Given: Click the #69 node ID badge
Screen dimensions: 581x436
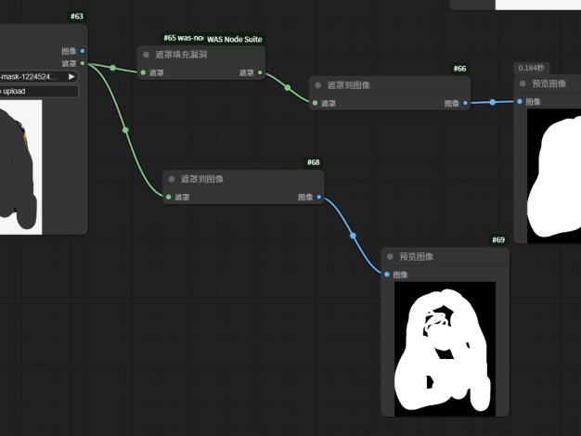Looking at the screenshot, I should 498,240.
